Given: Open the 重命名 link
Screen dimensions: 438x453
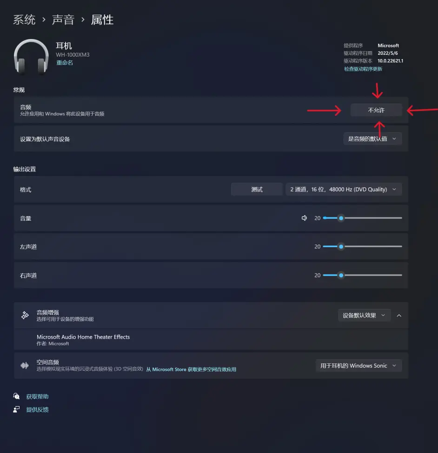Looking at the screenshot, I should click(65, 63).
